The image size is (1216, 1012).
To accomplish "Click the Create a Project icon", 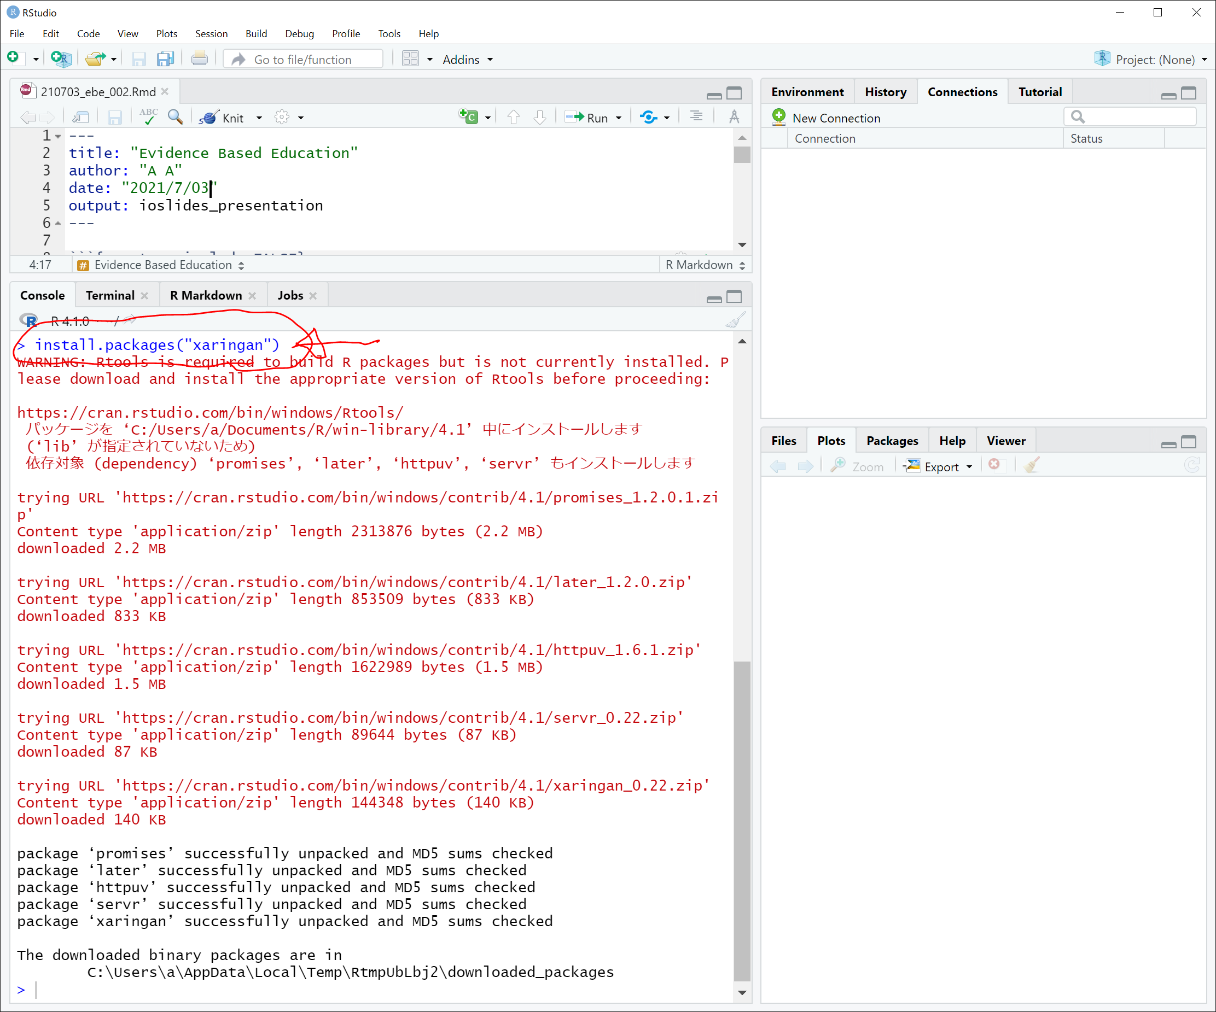I will 60,59.
